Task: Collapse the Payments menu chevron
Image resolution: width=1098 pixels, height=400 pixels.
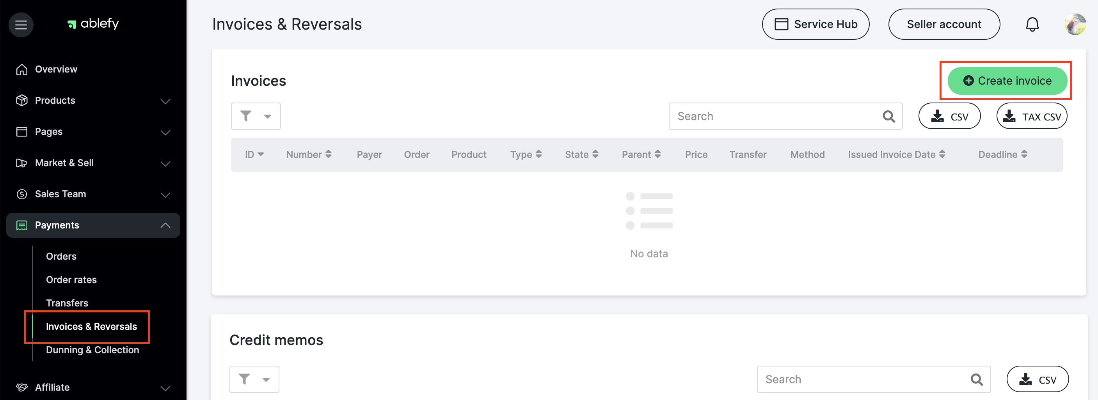Action: 165,225
